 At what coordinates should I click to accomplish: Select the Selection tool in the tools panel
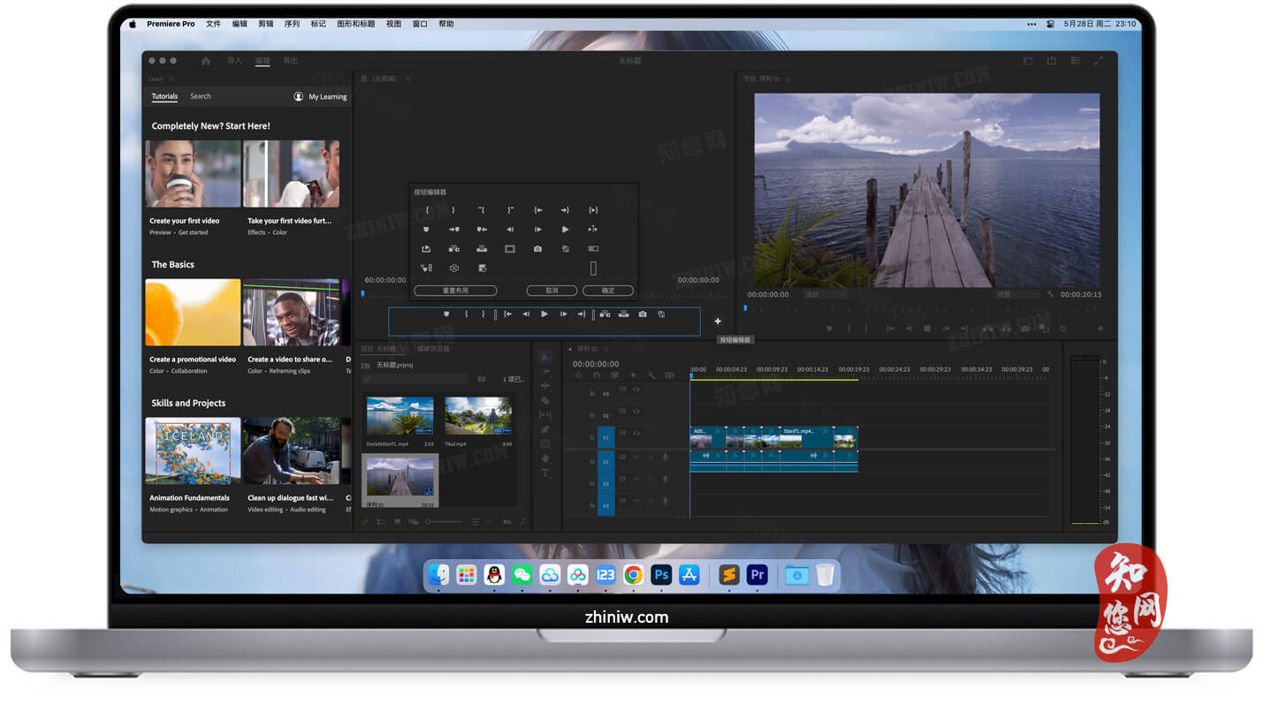click(x=545, y=357)
